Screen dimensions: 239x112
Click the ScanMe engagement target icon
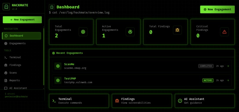click(x=58, y=66)
